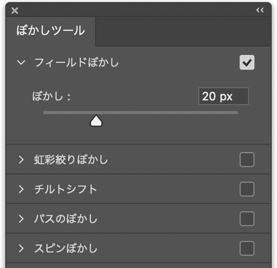Enable the スピンぼかし checkbox
Image resolution: width=277 pixels, height=268 pixels.
pyautogui.click(x=247, y=248)
